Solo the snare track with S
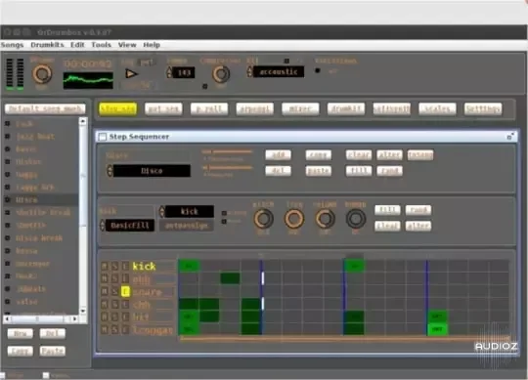 tap(114, 291)
